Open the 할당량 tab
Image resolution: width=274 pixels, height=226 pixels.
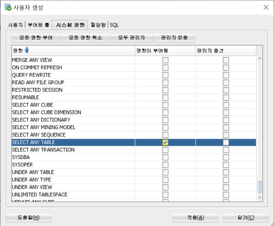pos(98,25)
